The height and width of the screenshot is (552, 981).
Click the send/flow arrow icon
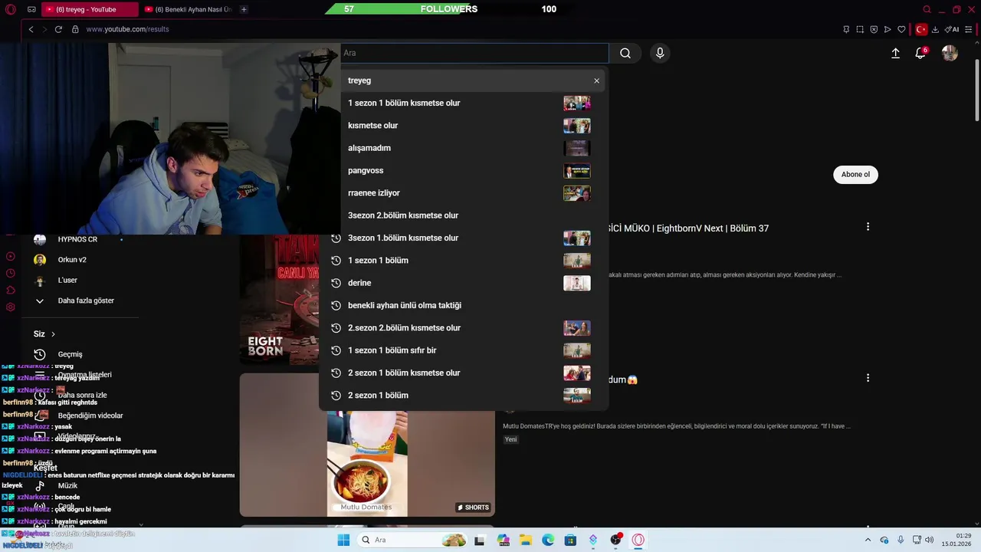tap(887, 29)
